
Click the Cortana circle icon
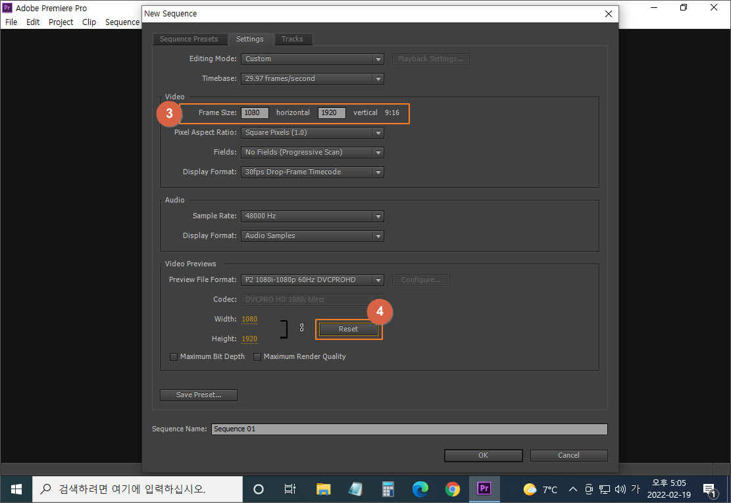click(259, 489)
